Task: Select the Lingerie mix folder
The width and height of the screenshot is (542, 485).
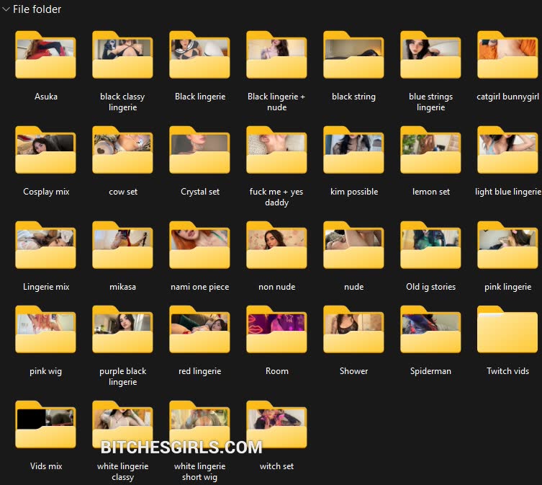Action: (45, 246)
